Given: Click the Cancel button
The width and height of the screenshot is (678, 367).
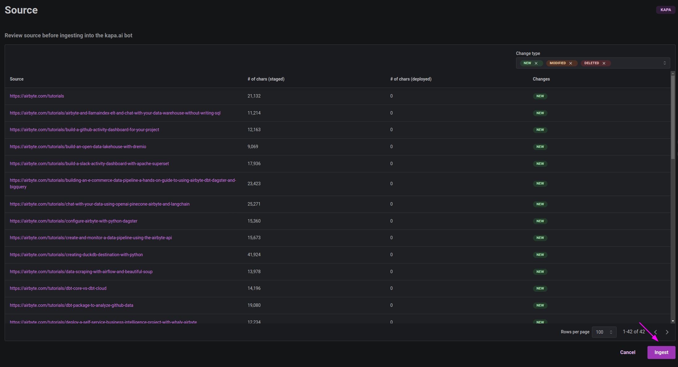Looking at the screenshot, I should point(628,352).
